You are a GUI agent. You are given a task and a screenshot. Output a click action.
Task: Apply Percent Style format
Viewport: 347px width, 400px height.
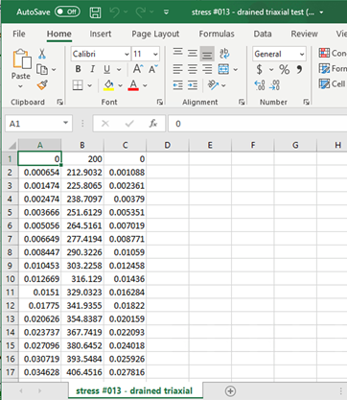click(x=284, y=69)
